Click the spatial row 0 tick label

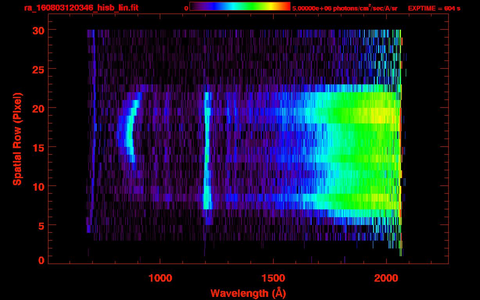(x=40, y=260)
